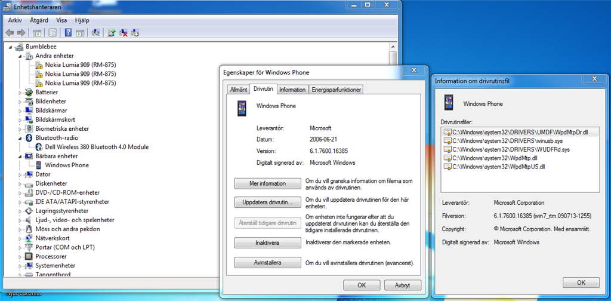
Task: Expand the Dator branch
Action: pos(20,174)
